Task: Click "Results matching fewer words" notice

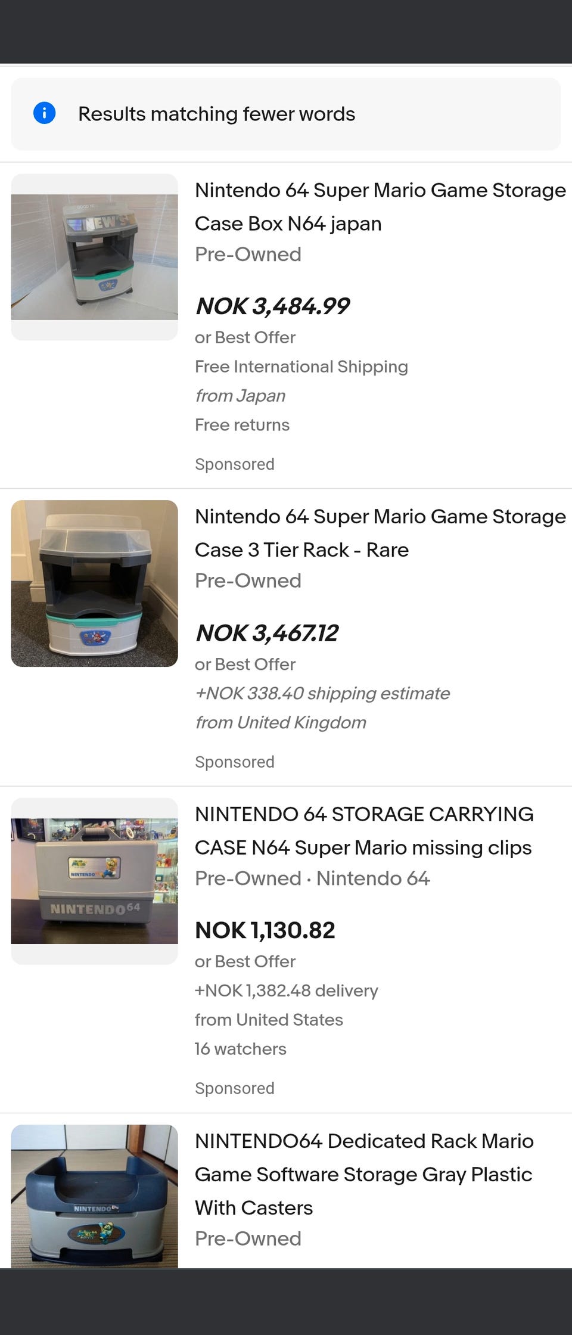Action: tap(216, 114)
